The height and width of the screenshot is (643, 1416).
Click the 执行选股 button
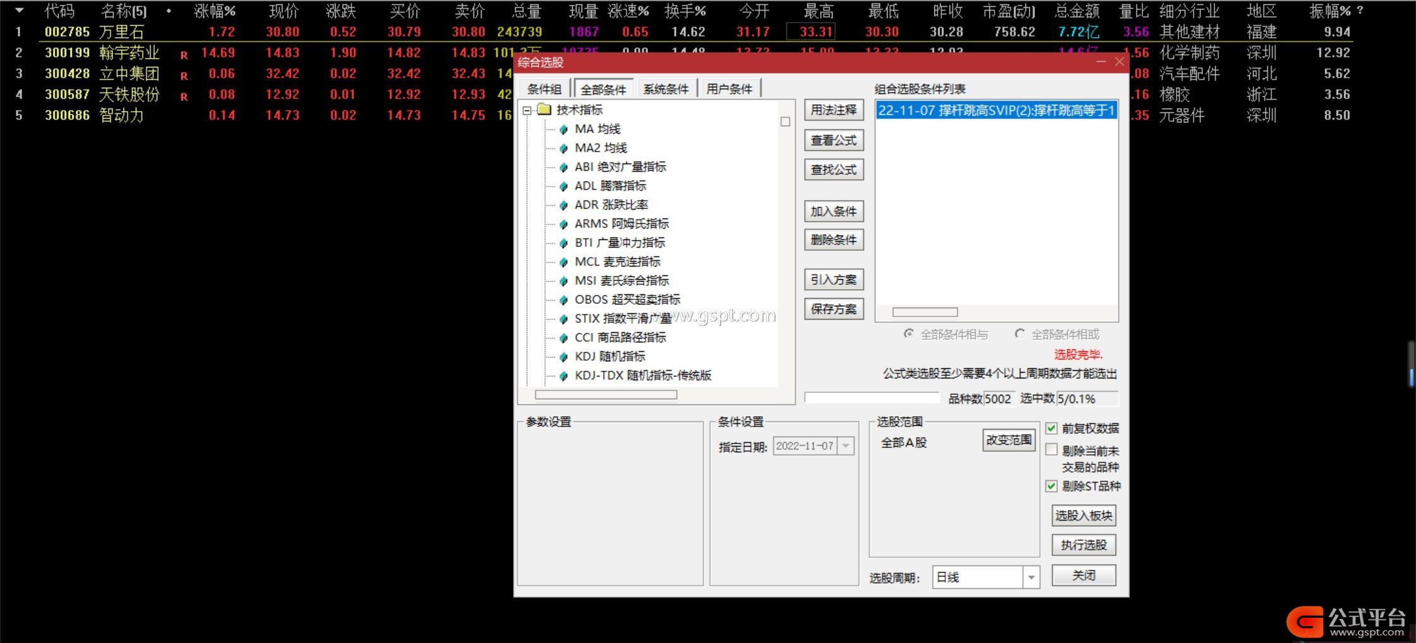(1083, 545)
